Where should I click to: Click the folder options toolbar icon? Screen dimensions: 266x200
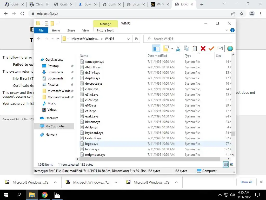[166, 49]
